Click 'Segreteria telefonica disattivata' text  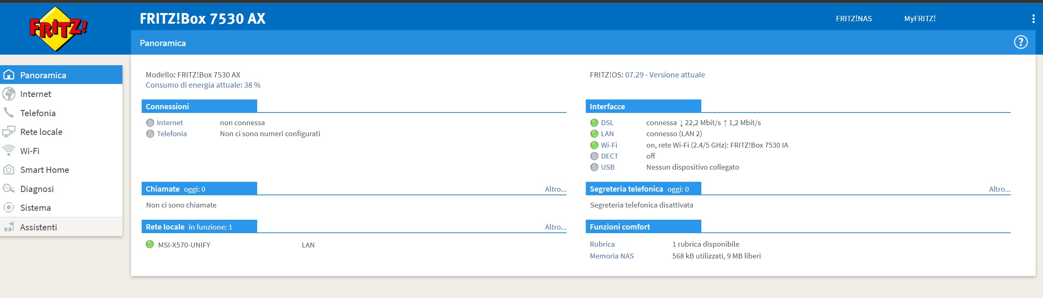click(641, 205)
